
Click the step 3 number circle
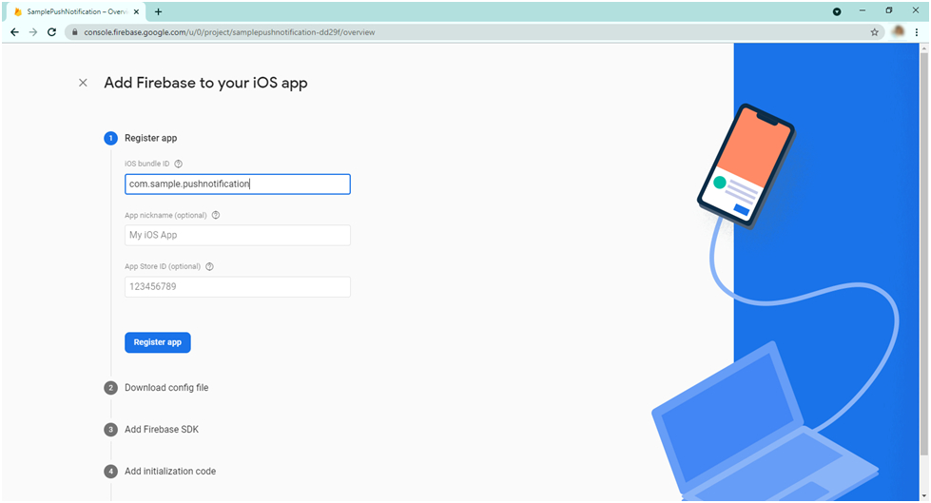(x=110, y=430)
